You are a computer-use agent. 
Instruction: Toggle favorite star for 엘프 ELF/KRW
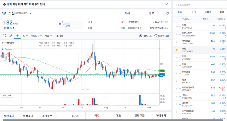[x=176, y=81]
